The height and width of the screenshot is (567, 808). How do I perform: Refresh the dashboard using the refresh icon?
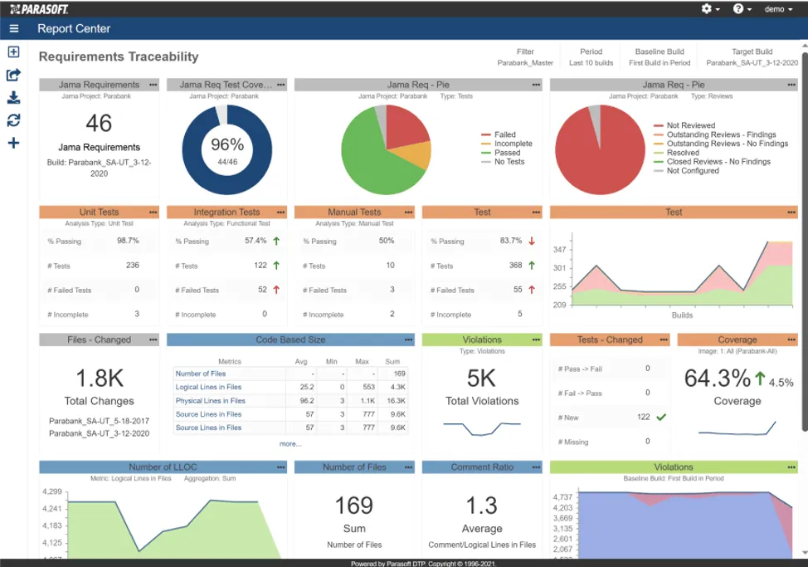pos(13,120)
